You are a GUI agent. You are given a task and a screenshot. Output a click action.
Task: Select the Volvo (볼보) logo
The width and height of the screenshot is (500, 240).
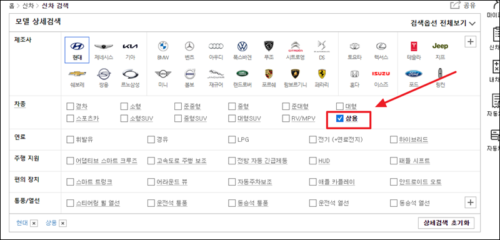tap(189, 74)
